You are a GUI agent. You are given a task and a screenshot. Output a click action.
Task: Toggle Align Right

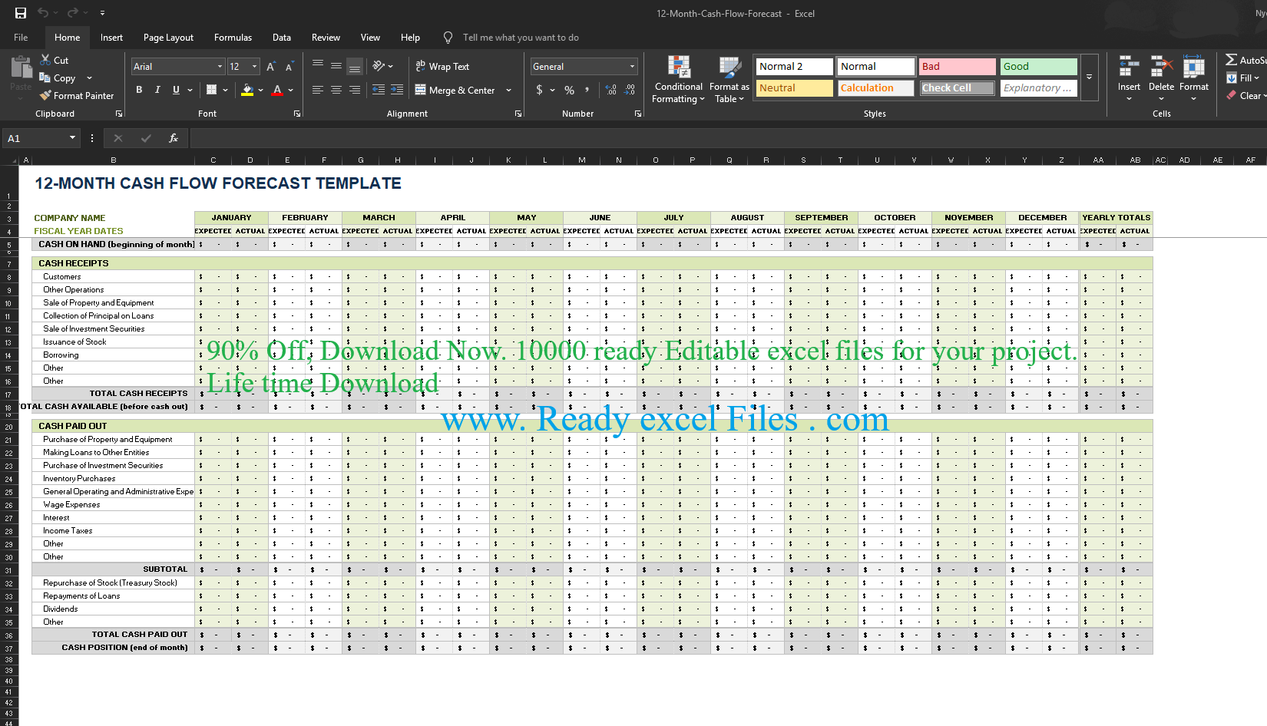coord(355,90)
